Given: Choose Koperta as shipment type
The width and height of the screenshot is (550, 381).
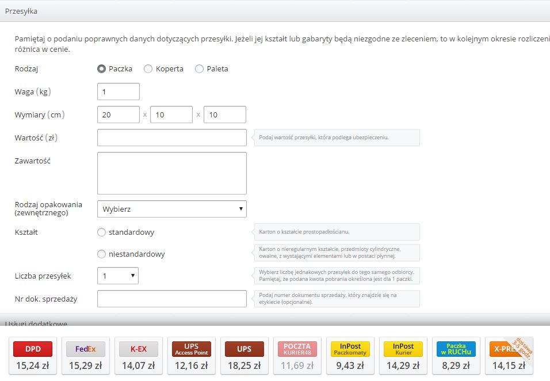Looking at the screenshot, I should (x=148, y=69).
